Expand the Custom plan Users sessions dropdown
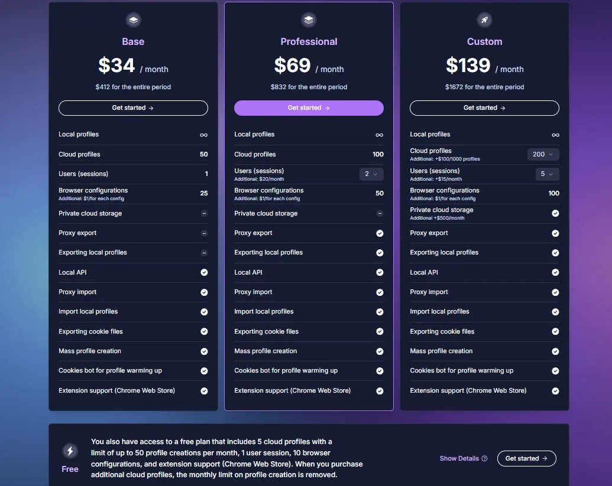Image resolution: width=612 pixels, height=486 pixels. pyautogui.click(x=547, y=174)
